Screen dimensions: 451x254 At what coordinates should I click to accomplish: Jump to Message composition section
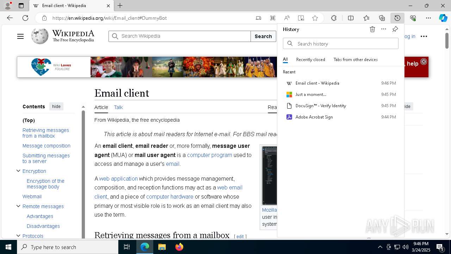pos(47,146)
